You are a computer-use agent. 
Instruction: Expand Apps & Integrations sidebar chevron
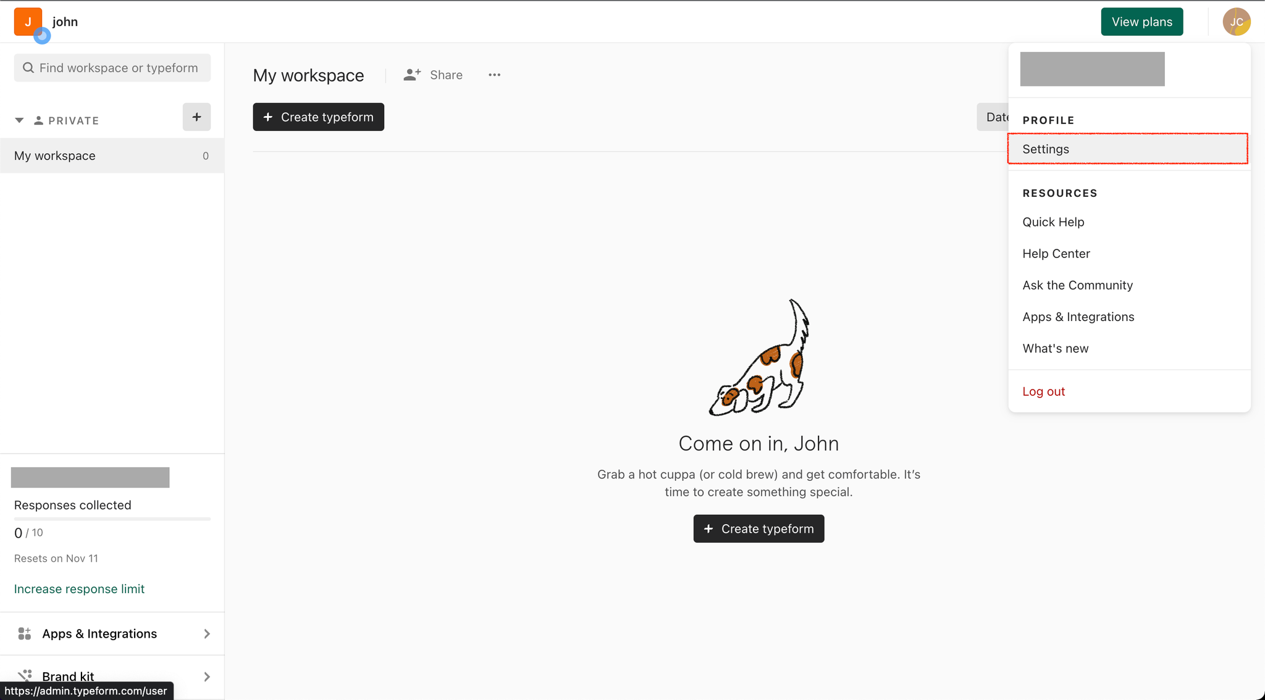point(207,634)
